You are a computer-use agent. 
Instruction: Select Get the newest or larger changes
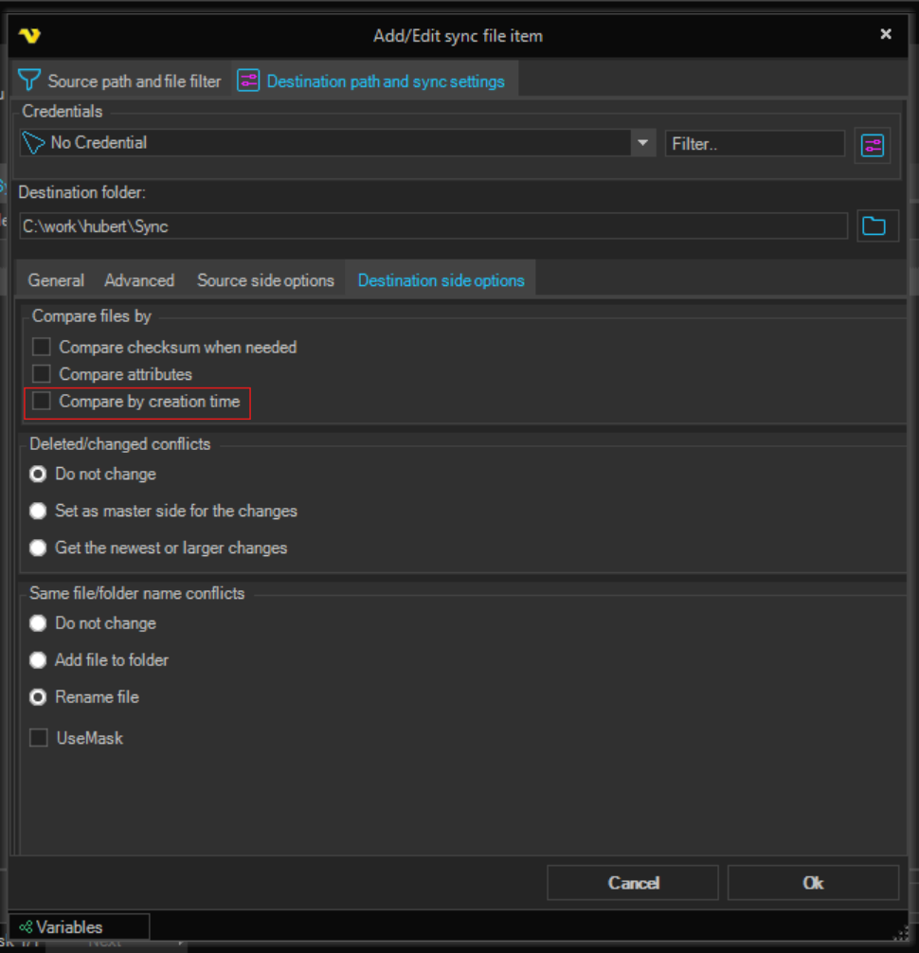[x=38, y=548]
